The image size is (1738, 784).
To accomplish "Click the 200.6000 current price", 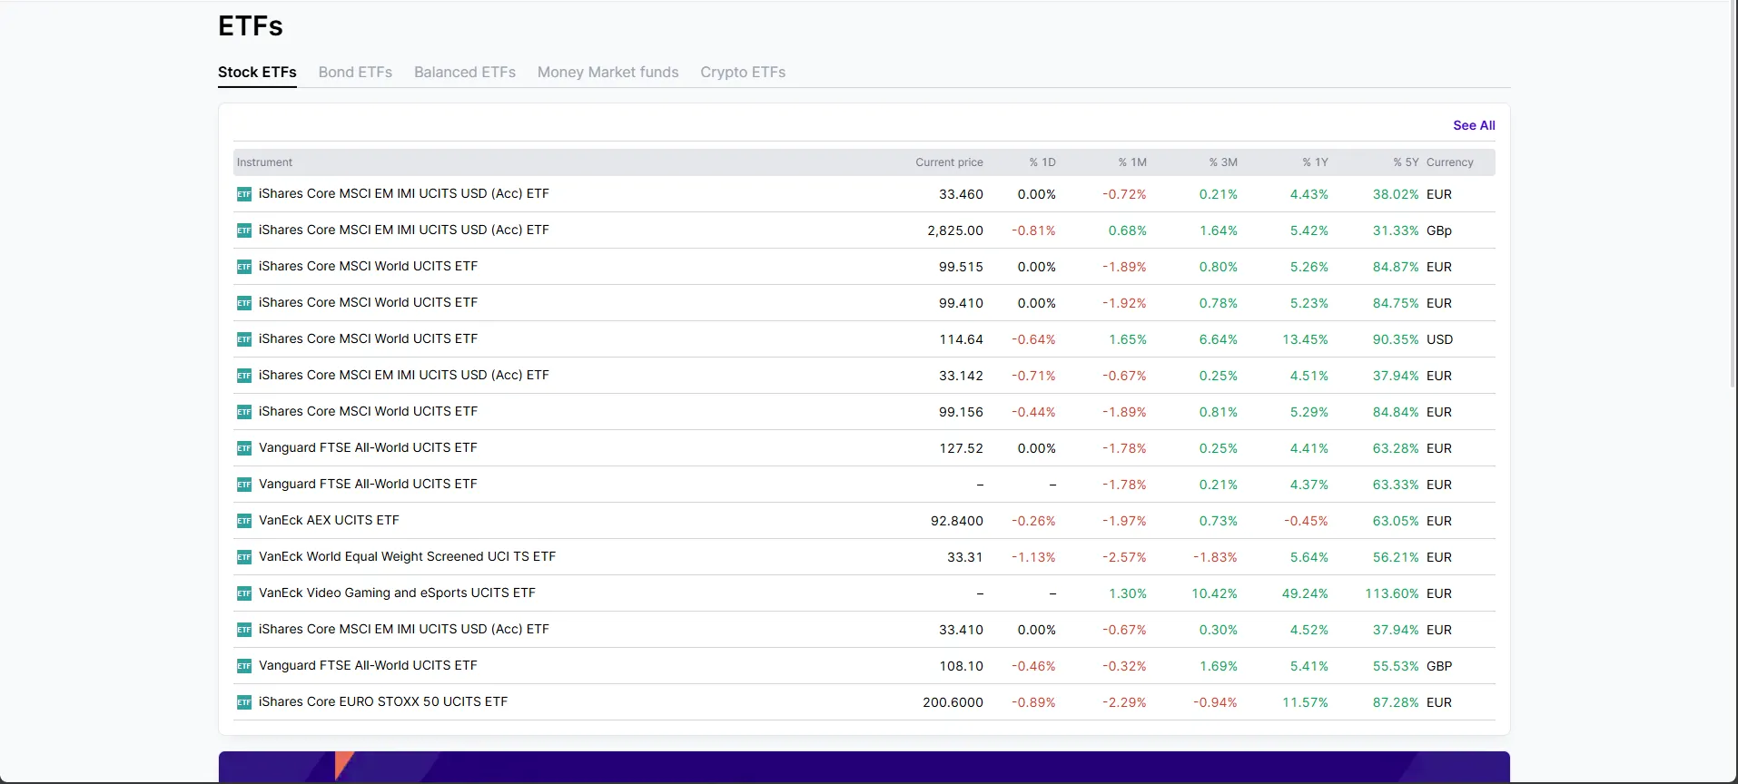I will pyautogui.click(x=953, y=702).
